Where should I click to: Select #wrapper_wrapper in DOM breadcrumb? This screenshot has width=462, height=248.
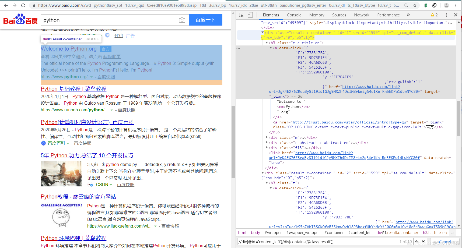[x=303, y=233]
